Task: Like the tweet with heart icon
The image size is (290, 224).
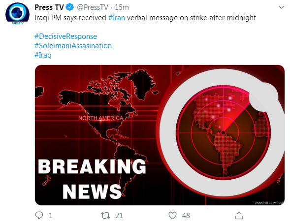Action: pyautogui.click(x=172, y=216)
